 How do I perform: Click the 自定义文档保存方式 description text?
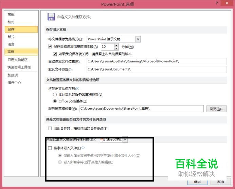(74, 17)
